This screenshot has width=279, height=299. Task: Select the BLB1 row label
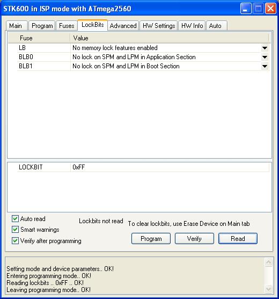(26, 66)
